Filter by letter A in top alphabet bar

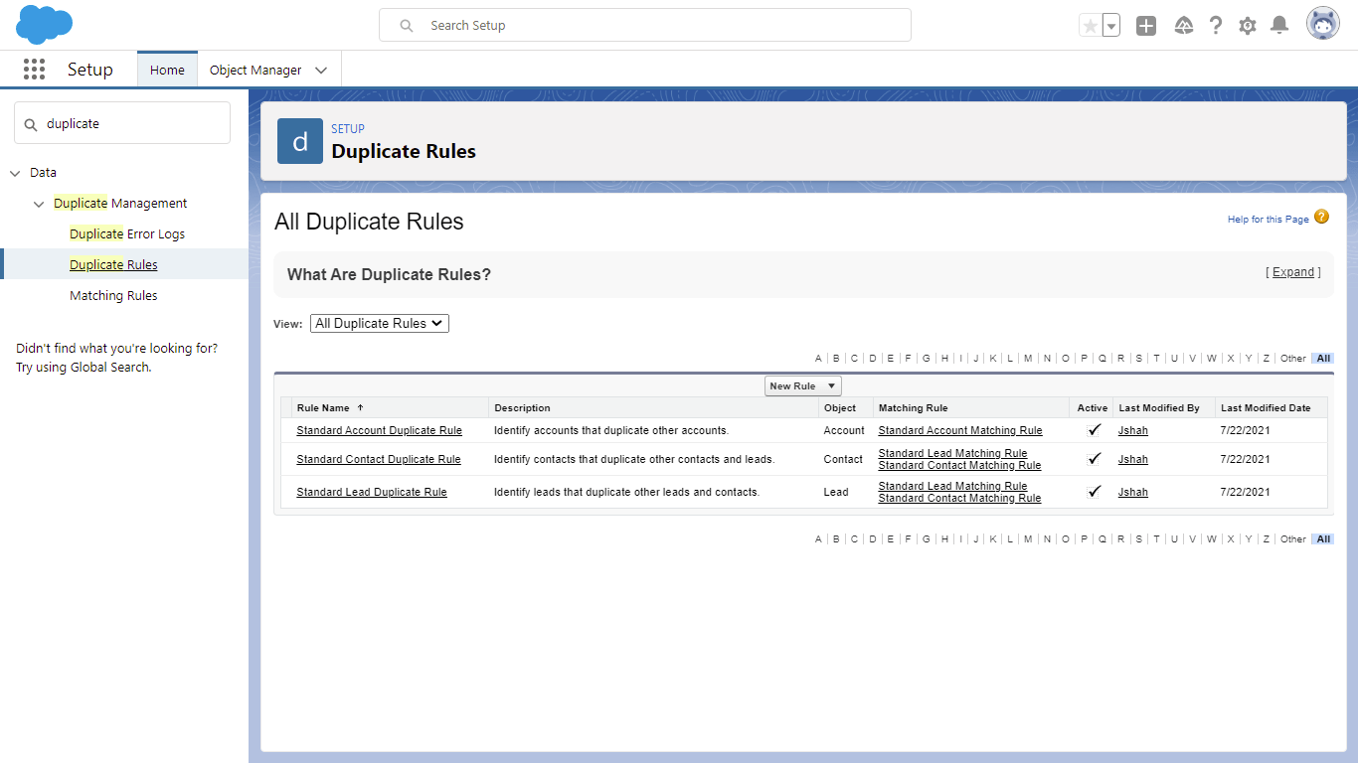(818, 358)
